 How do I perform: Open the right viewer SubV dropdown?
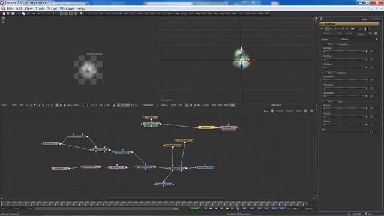[x=164, y=105]
